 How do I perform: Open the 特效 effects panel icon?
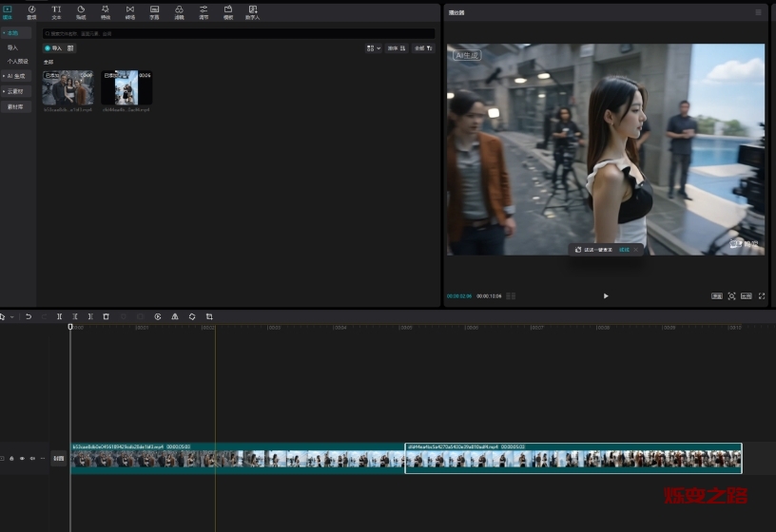pyautogui.click(x=106, y=12)
